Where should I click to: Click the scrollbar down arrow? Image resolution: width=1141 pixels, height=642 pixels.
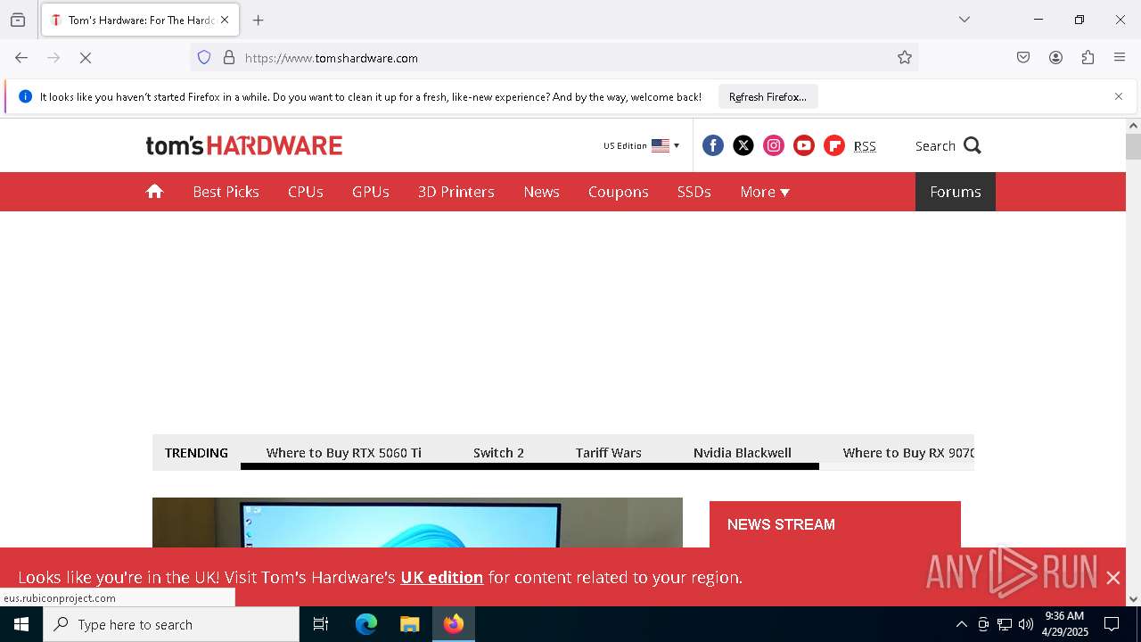1133,599
